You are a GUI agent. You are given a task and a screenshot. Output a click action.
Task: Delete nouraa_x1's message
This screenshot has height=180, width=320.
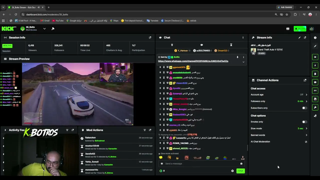click(x=160, y=125)
